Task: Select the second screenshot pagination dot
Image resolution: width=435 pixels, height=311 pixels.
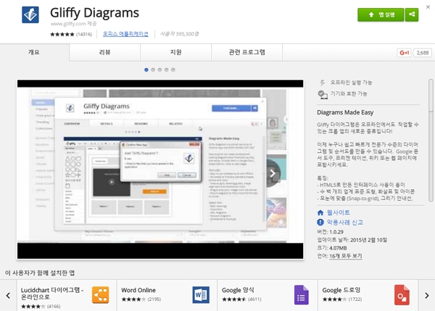Action: coord(153,70)
